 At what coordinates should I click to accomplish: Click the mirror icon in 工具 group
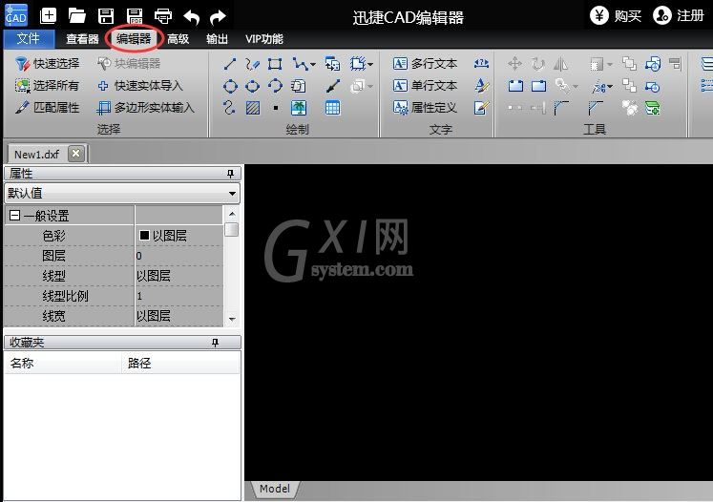tap(560, 64)
